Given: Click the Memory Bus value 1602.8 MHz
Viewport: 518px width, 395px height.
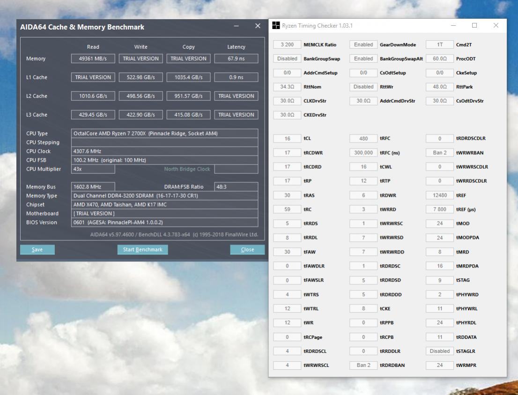Looking at the screenshot, I should (93, 187).
